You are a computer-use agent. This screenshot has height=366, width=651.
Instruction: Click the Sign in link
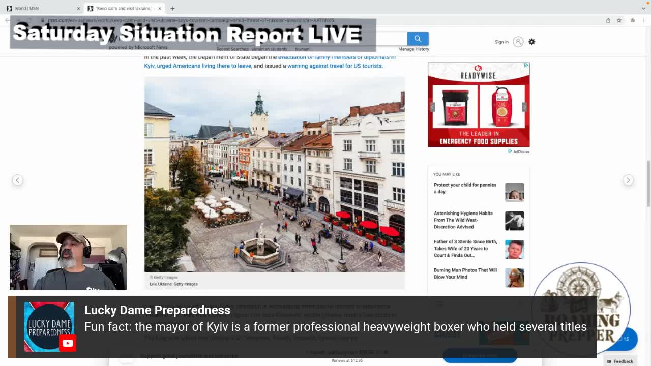pyautogui.click(x=501, y=42)
